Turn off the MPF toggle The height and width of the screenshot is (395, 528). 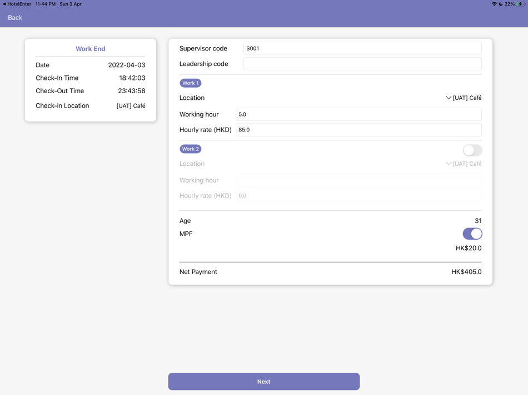(x=472, y=234)
